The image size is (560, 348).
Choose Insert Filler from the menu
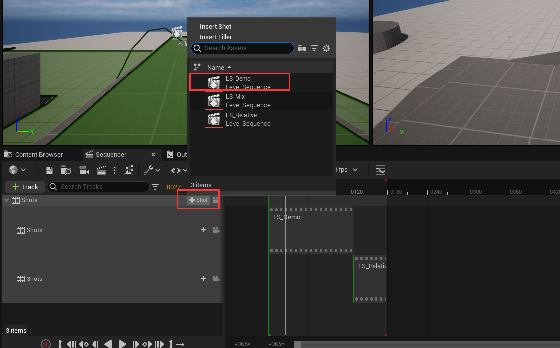216,37
